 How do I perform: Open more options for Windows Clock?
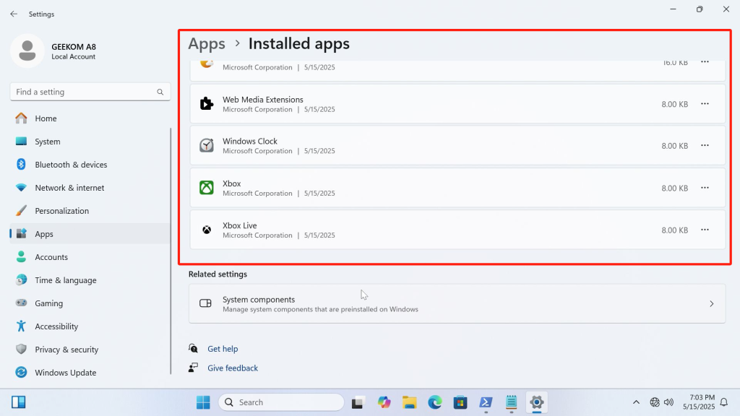point(705,145)
